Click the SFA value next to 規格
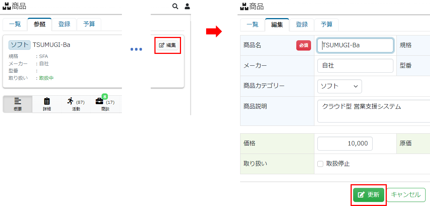 point(44,56)
